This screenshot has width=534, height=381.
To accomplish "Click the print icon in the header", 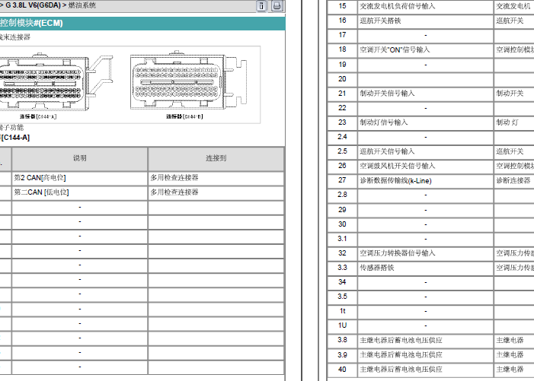I will click(277, 6).
